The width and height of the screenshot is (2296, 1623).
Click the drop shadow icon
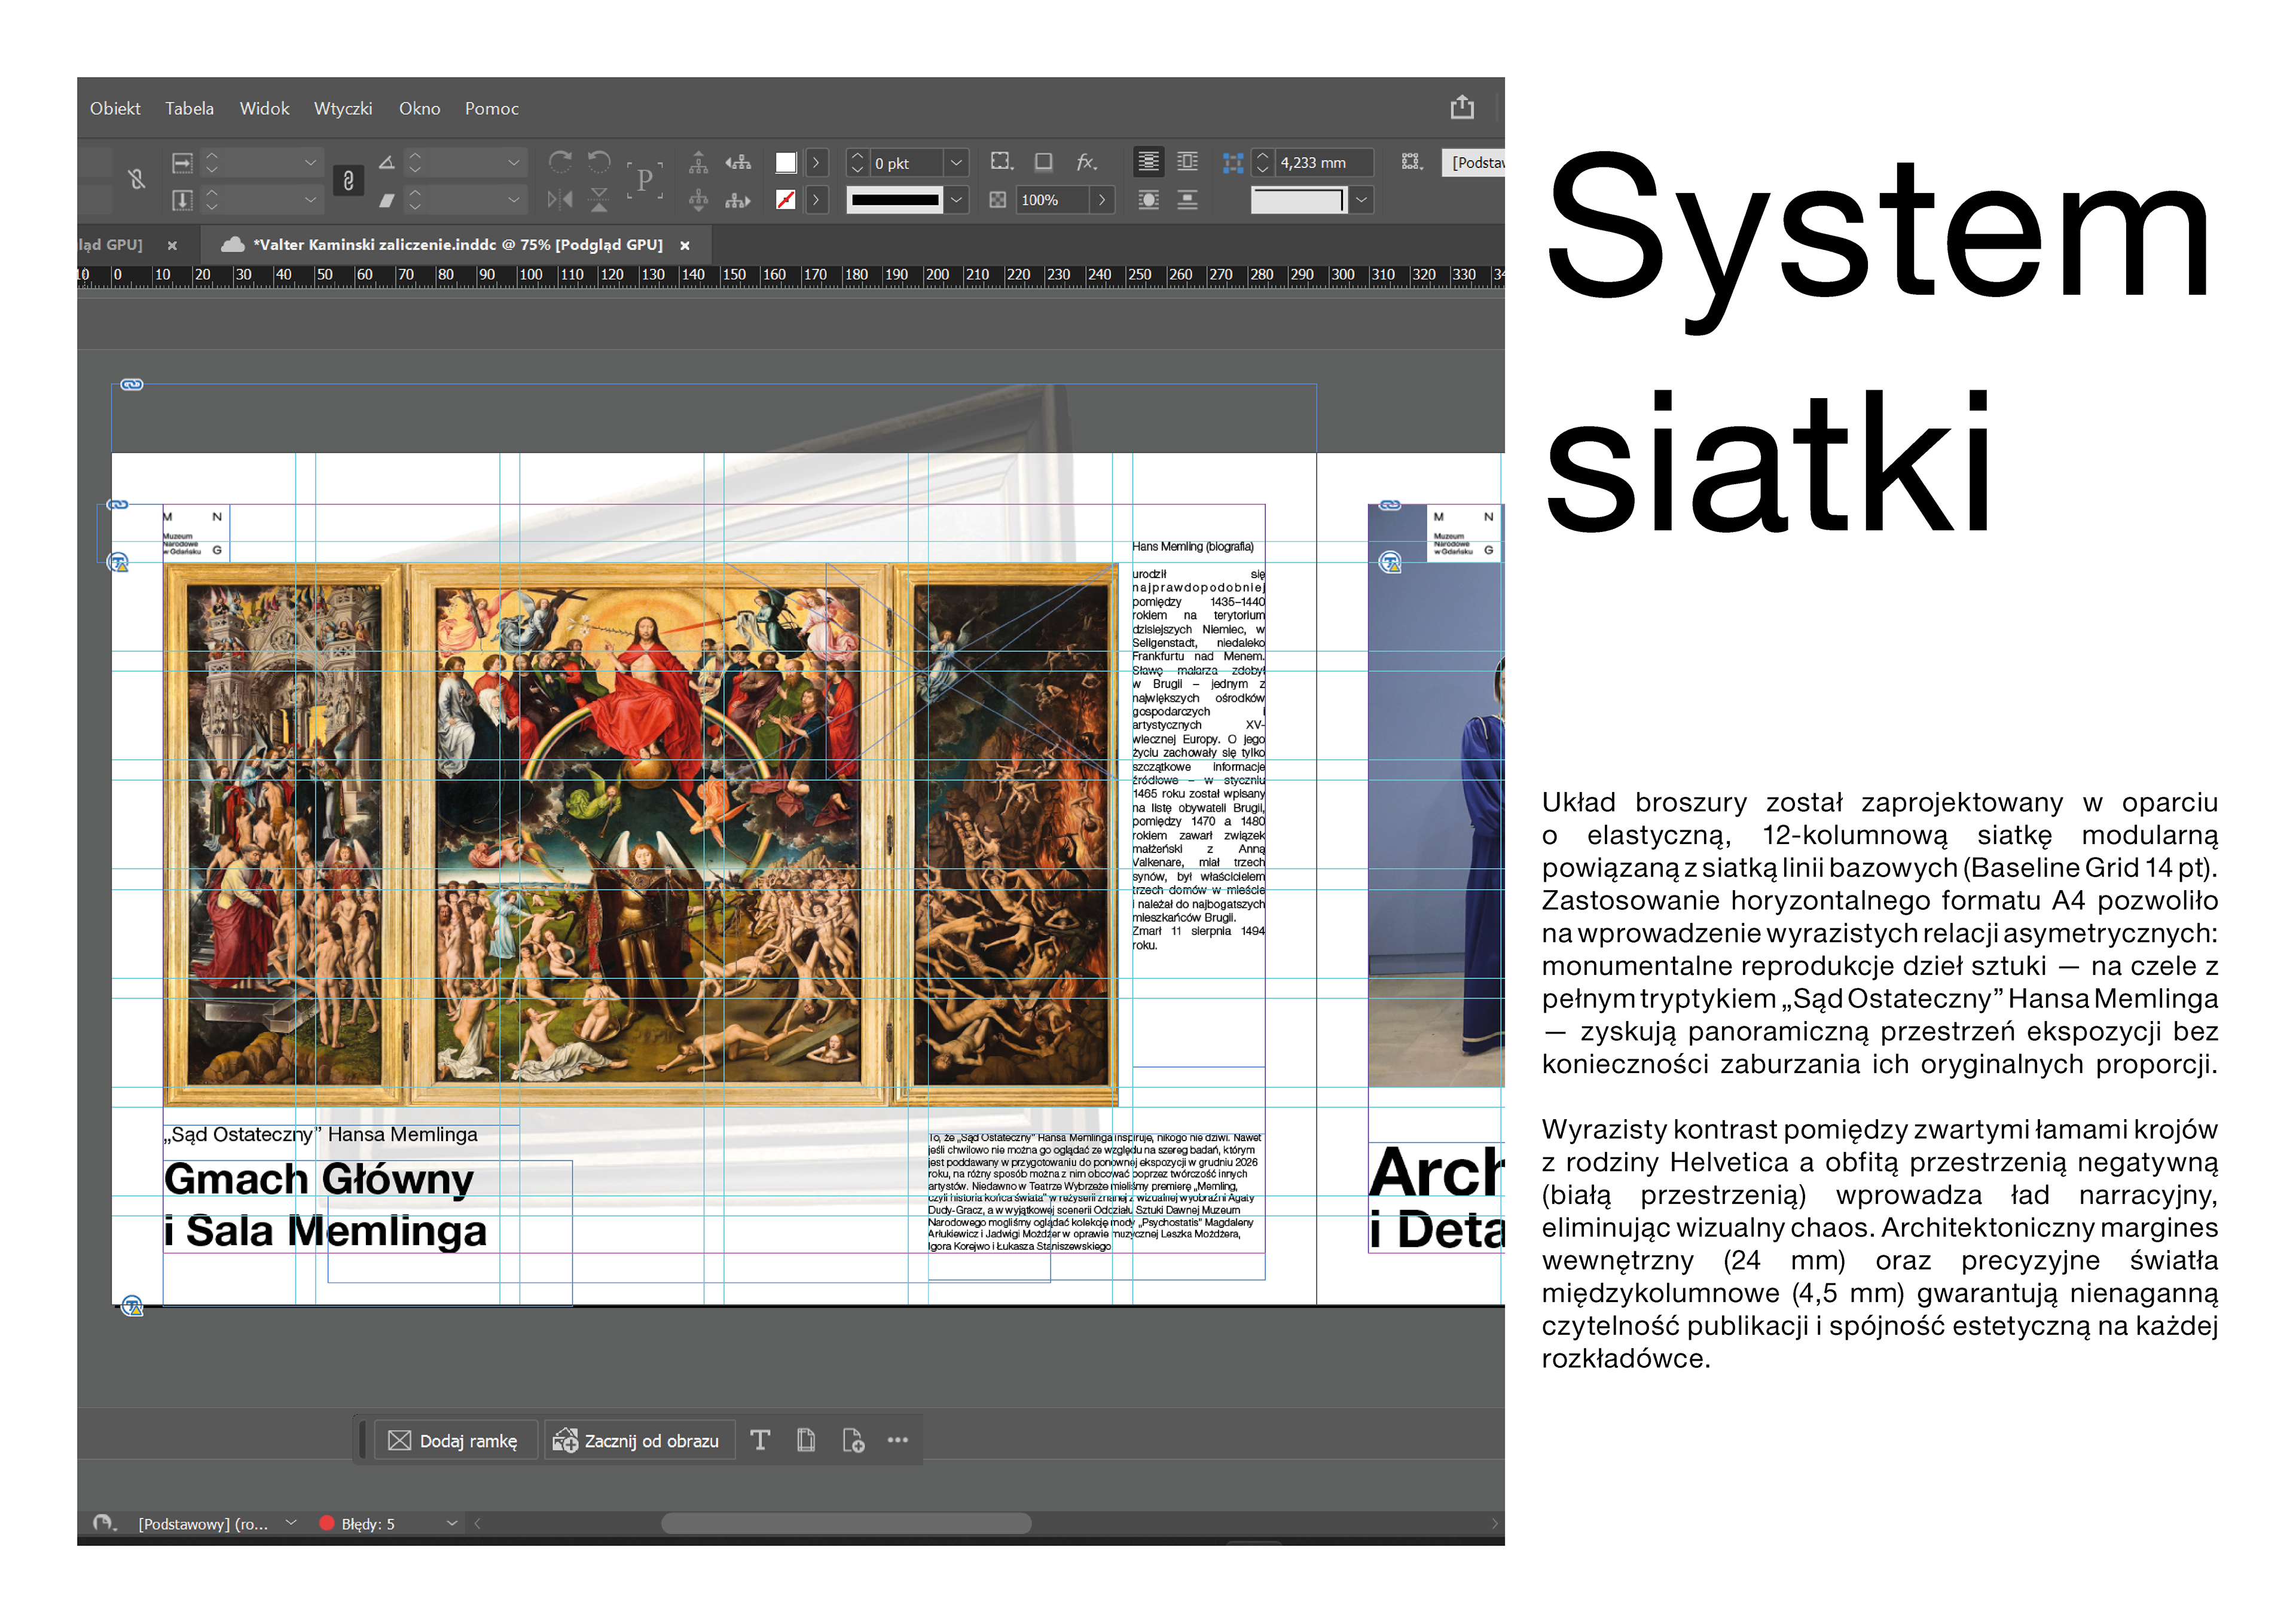click(x=1043, y=162)
